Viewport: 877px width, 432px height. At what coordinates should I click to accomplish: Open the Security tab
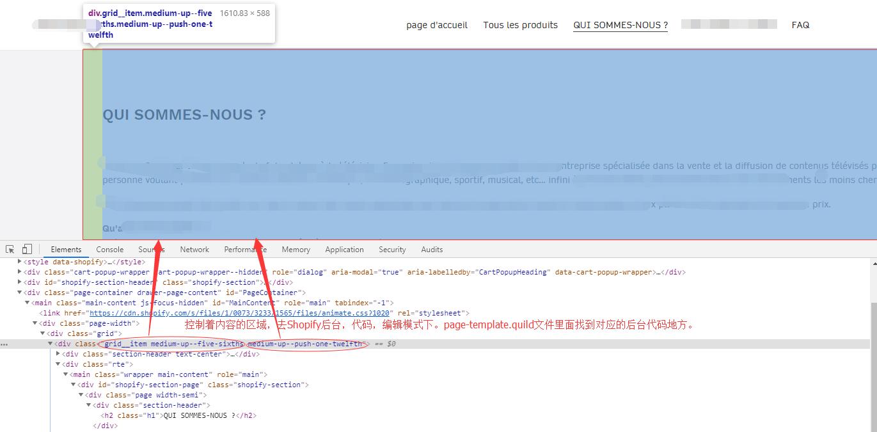(x=391, y=250)
